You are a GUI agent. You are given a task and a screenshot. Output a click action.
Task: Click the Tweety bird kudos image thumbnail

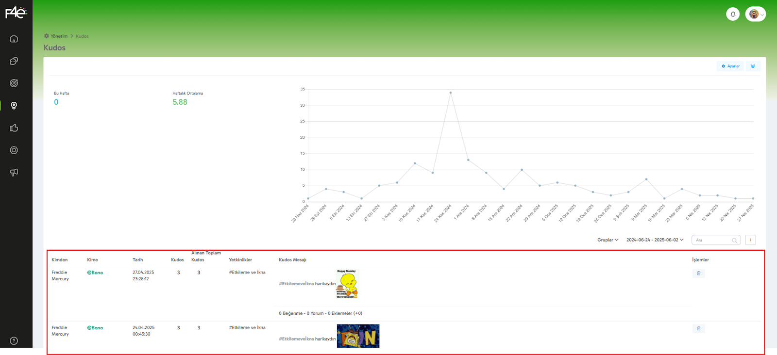pyautogui.click(x=347, y=284)
